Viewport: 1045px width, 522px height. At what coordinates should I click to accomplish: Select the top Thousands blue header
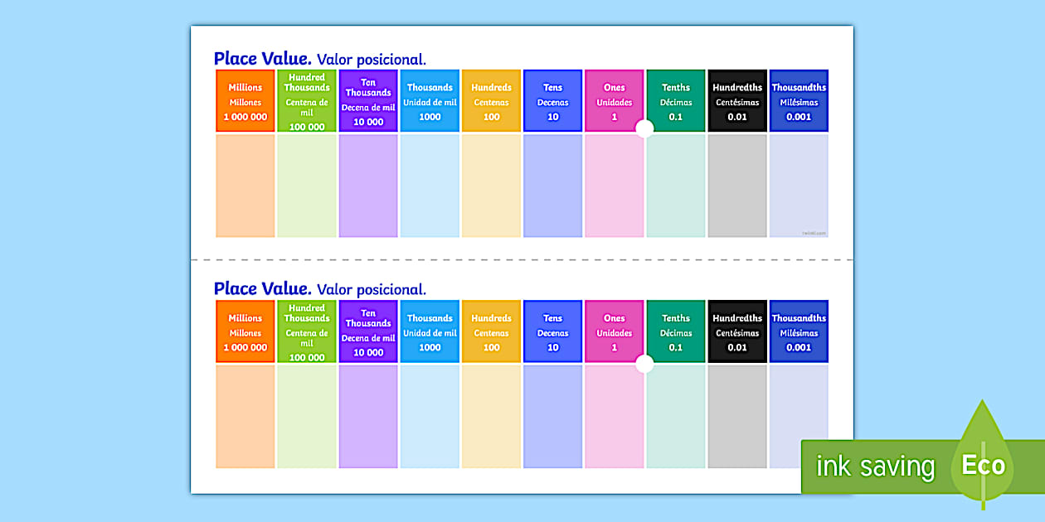(430, 101)
